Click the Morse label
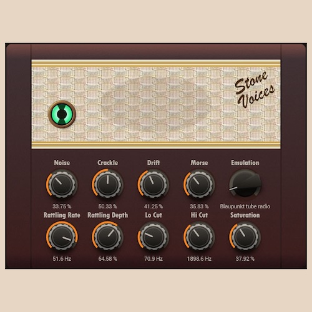 click(x=199, y=163)
